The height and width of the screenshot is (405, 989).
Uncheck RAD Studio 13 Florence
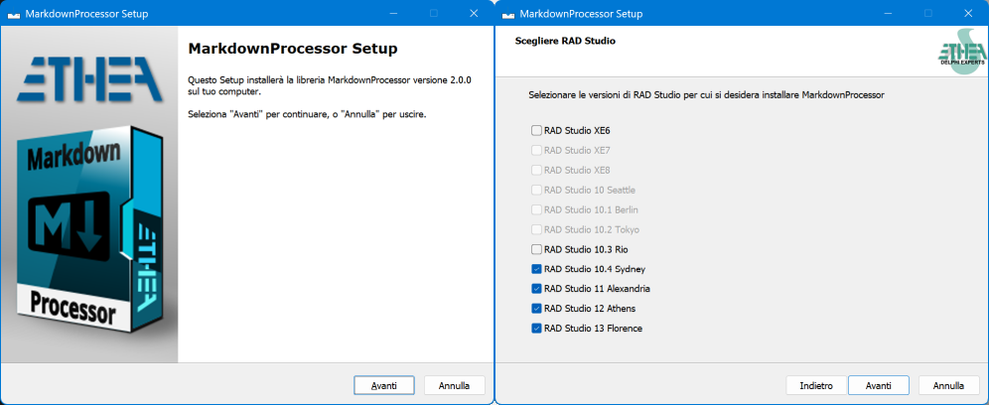pyautogui.click(x=536, y=328)
